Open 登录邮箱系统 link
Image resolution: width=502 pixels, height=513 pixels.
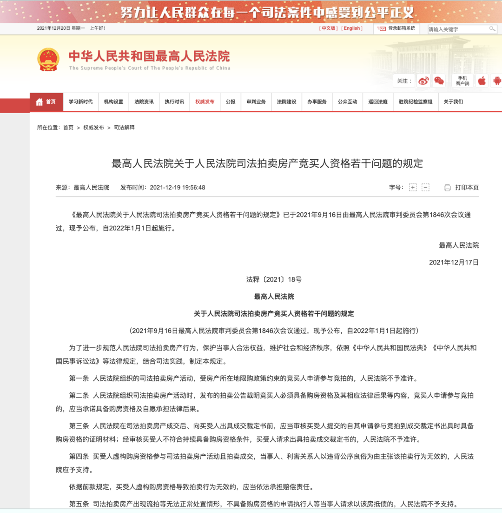(402, 28)
